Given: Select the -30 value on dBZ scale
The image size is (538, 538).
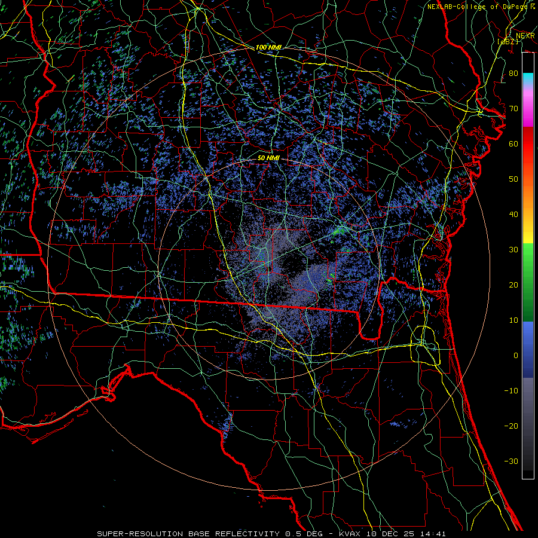Looking at the screenshot, I should [511, 461].
